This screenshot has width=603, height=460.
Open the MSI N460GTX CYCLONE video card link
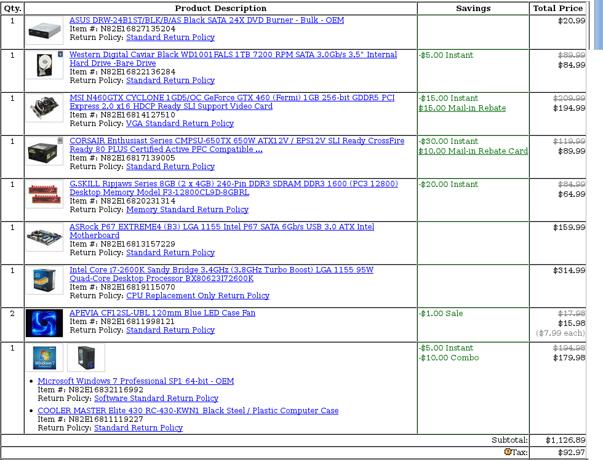[232, 102]
